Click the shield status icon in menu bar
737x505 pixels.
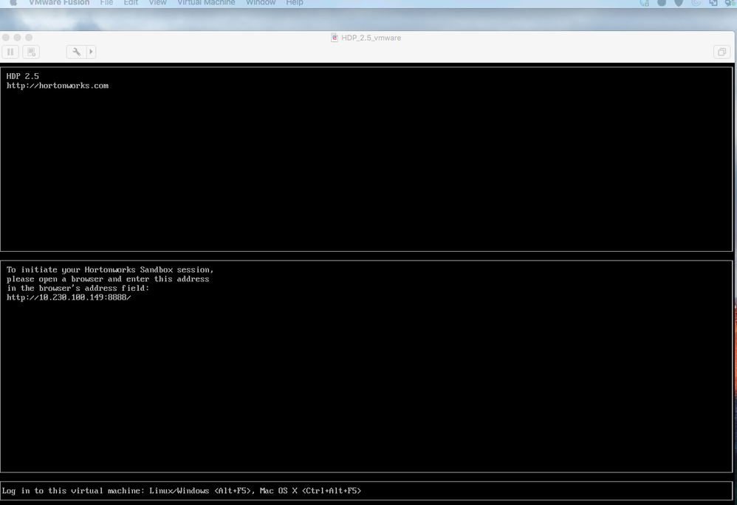click(679, 3)
